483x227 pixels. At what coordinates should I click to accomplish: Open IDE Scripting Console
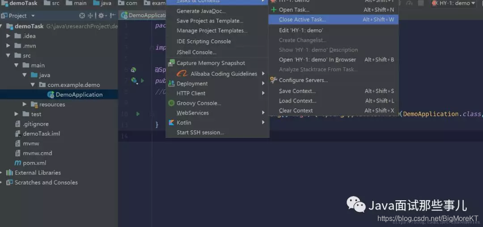217,41
